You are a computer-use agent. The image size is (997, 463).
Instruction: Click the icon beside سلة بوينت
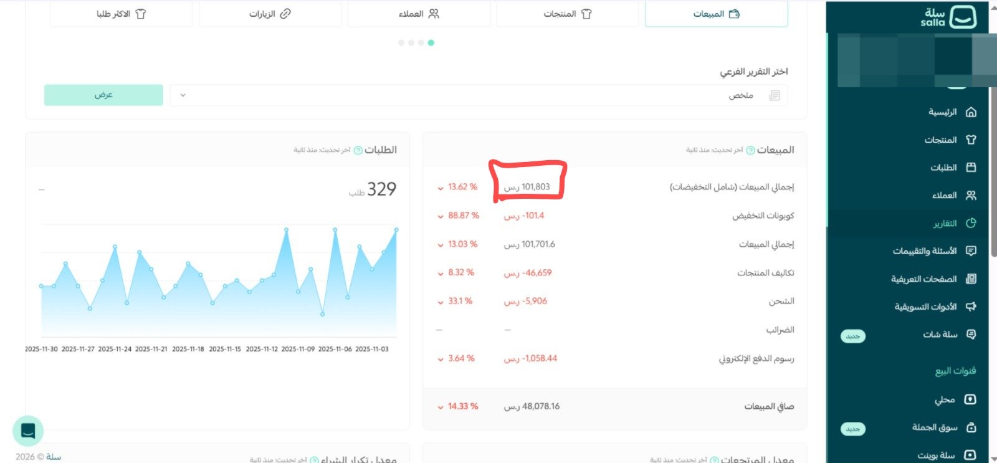coord(970,455)
